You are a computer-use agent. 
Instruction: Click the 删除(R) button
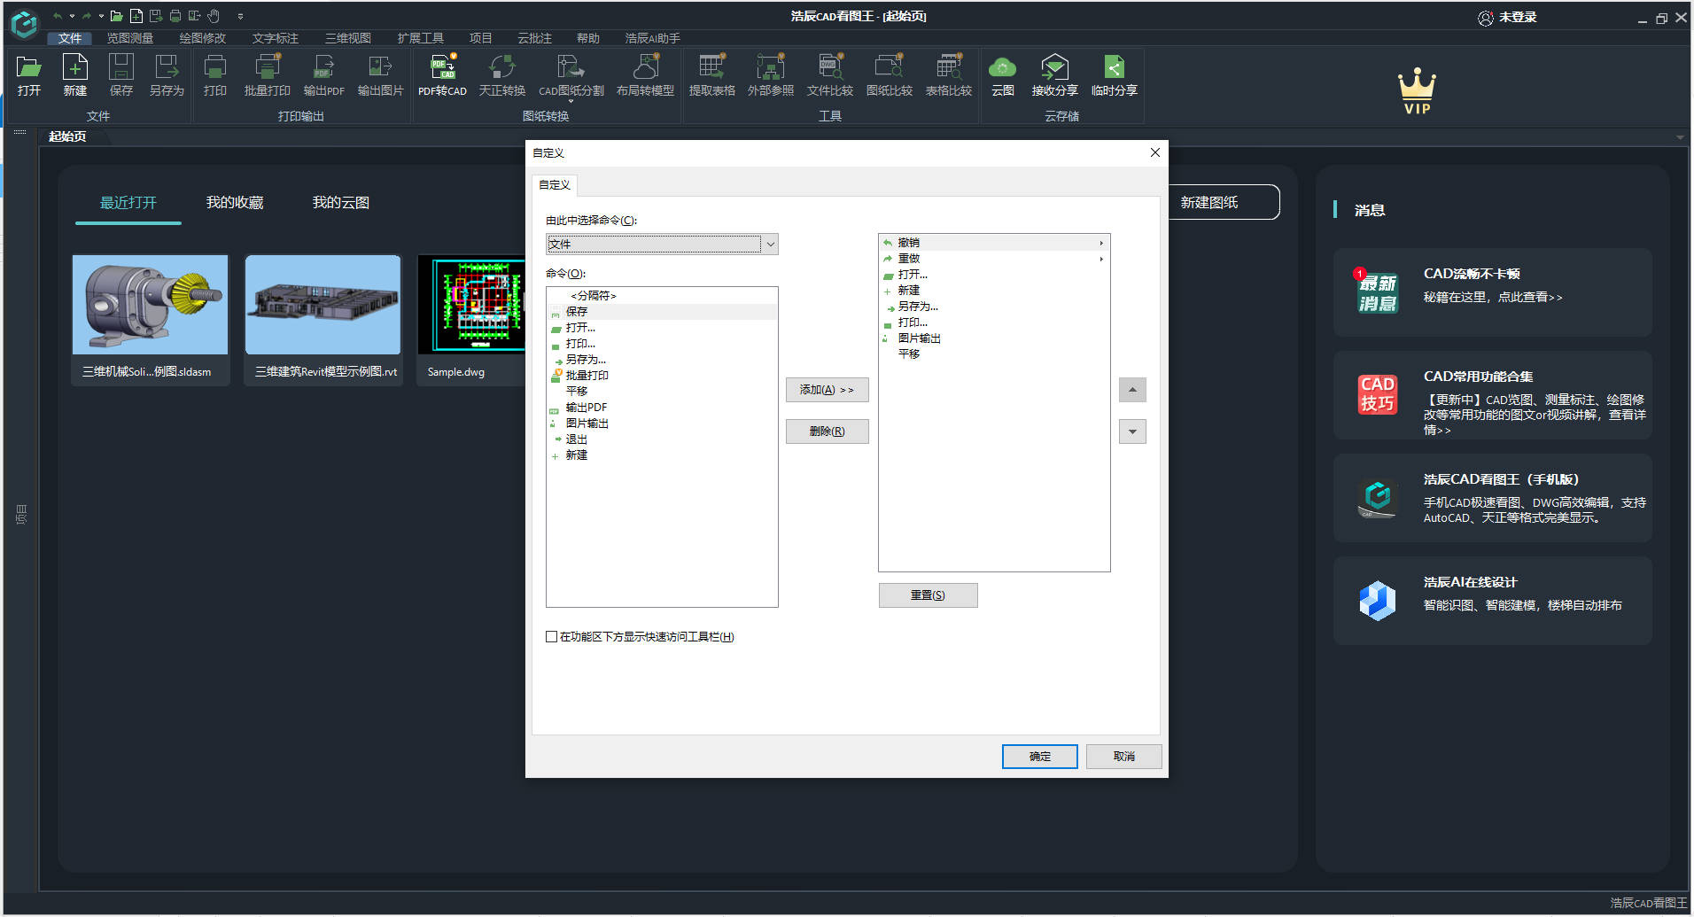click(828, 431)
